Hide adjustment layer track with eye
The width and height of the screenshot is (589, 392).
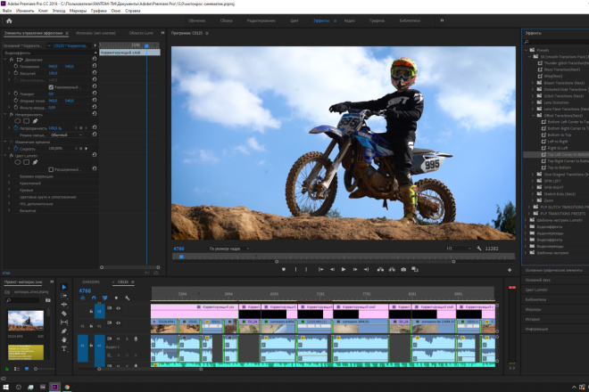(119, 308)
